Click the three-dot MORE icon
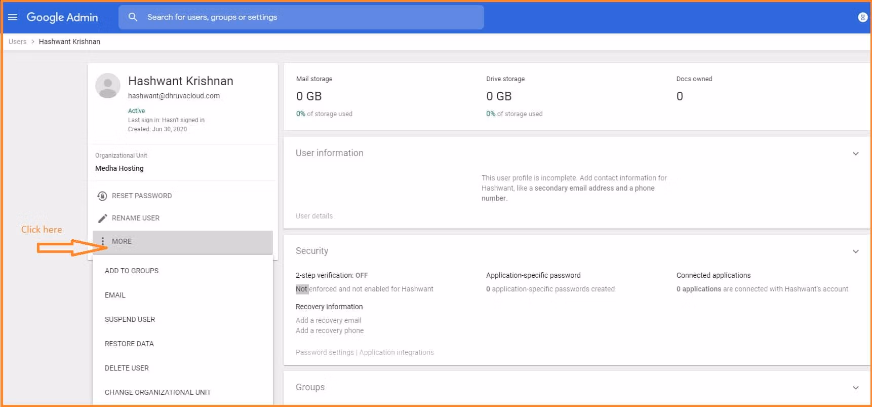The image size is (872, 407). click(103, 242)
